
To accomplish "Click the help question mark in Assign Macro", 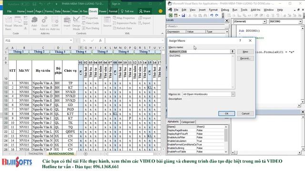I will 240,40.
